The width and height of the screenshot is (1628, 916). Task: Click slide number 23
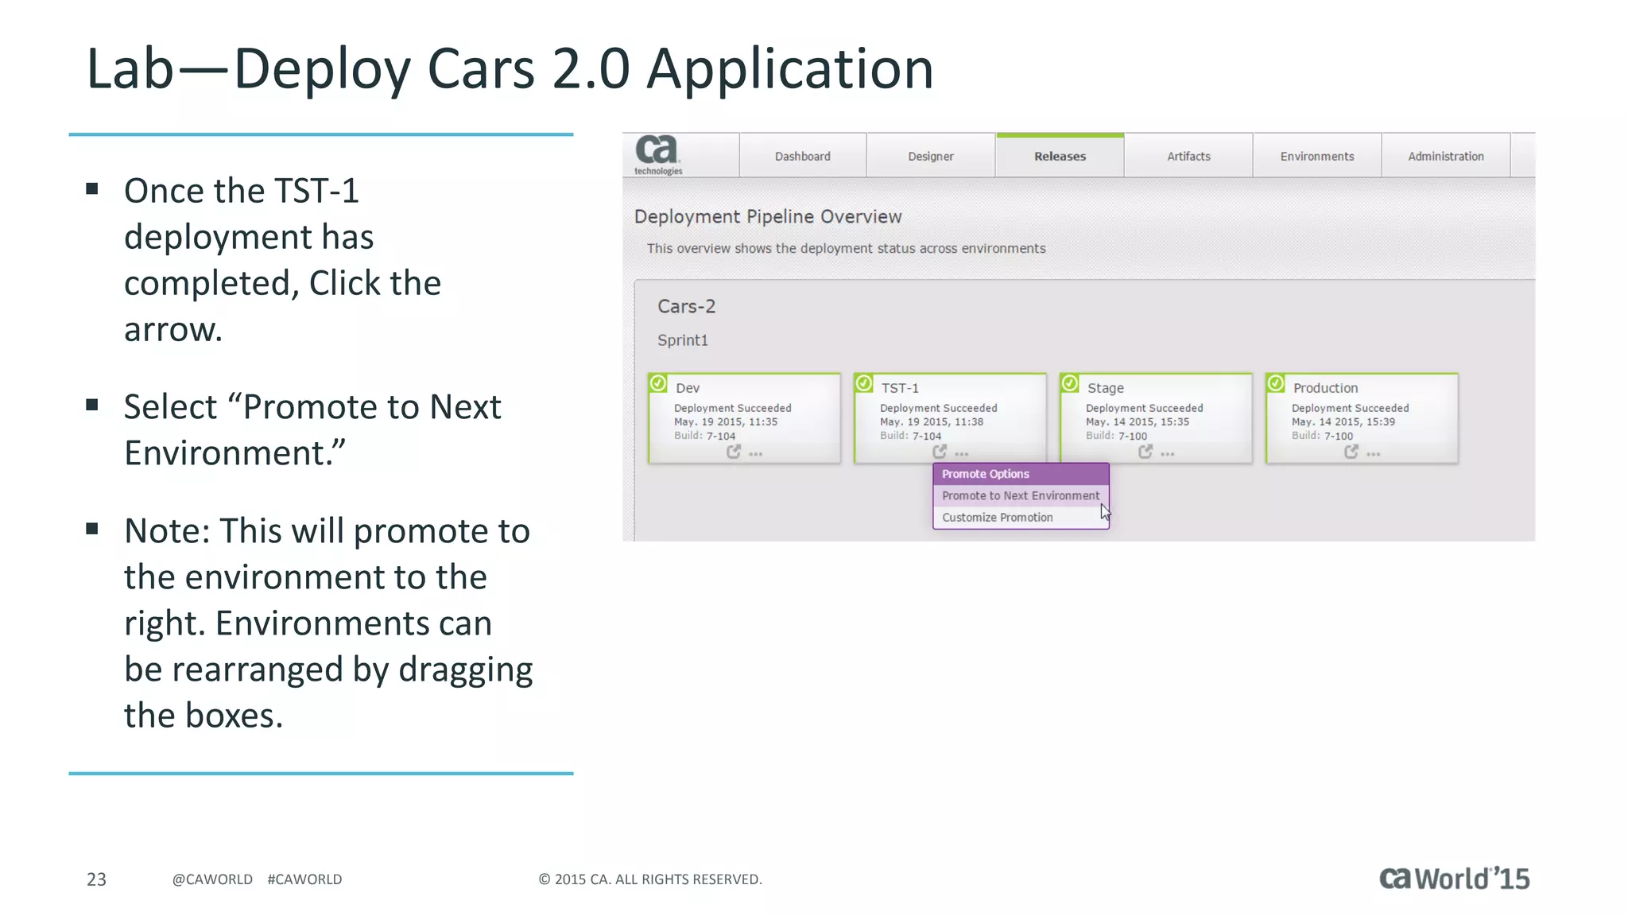click(x=96, y=879)
